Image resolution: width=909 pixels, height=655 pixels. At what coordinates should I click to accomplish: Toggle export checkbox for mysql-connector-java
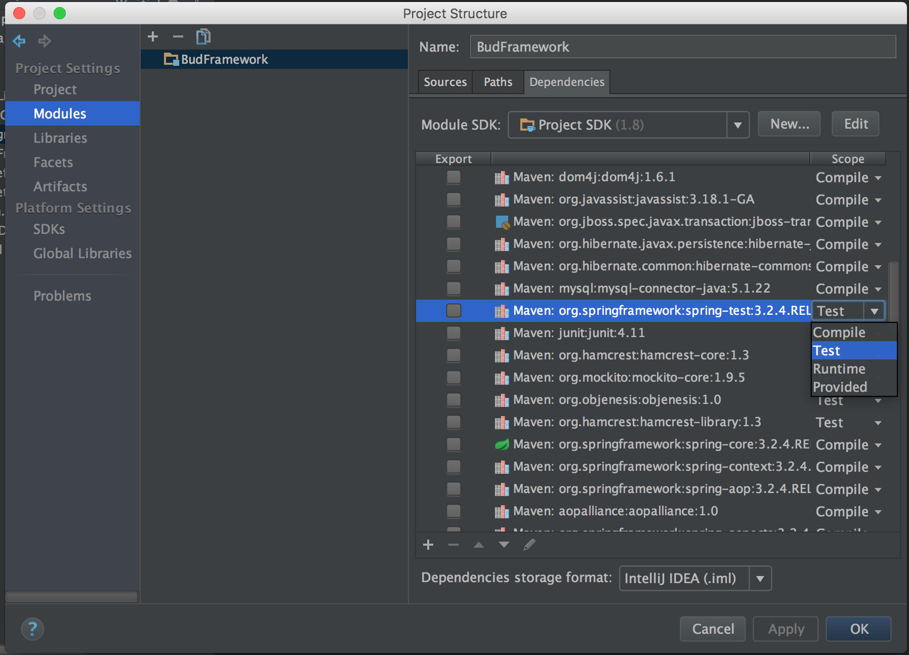point(453,289)
